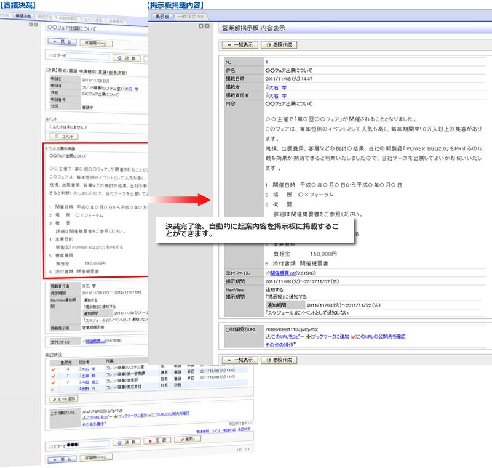This screenshot has height=468, width=492.
Task: Open 掲載者 大石 学 profile link
Action: 277,87
